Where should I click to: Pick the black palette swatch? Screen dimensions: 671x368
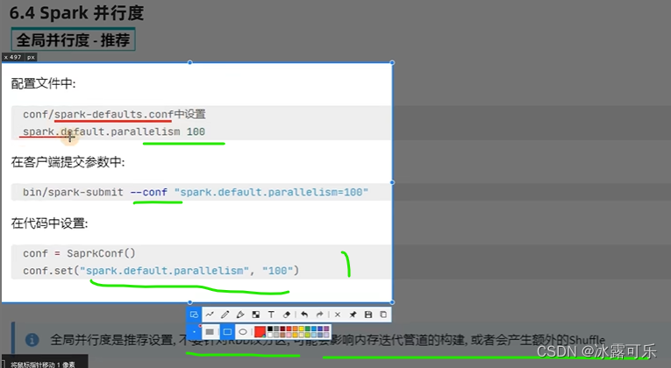pyautogui.click(x=270, y=329)
